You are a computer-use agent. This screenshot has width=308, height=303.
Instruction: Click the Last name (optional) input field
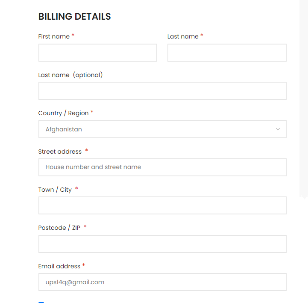pos(162,91)
